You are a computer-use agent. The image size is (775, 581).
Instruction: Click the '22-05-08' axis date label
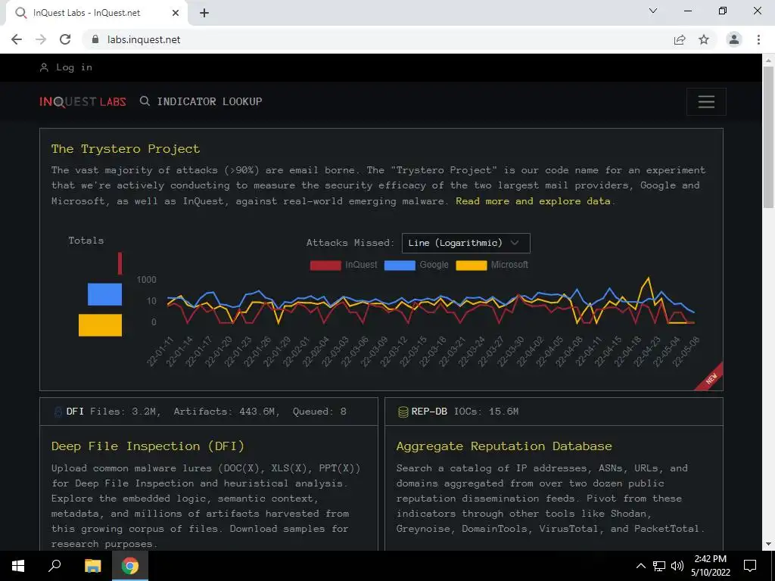(686, 351)
